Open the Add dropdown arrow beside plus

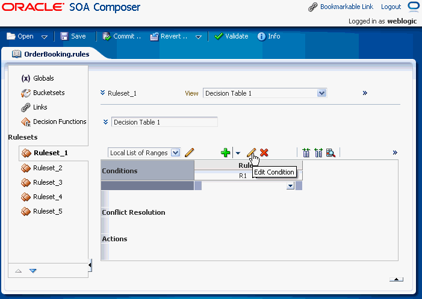pos(238,153)
